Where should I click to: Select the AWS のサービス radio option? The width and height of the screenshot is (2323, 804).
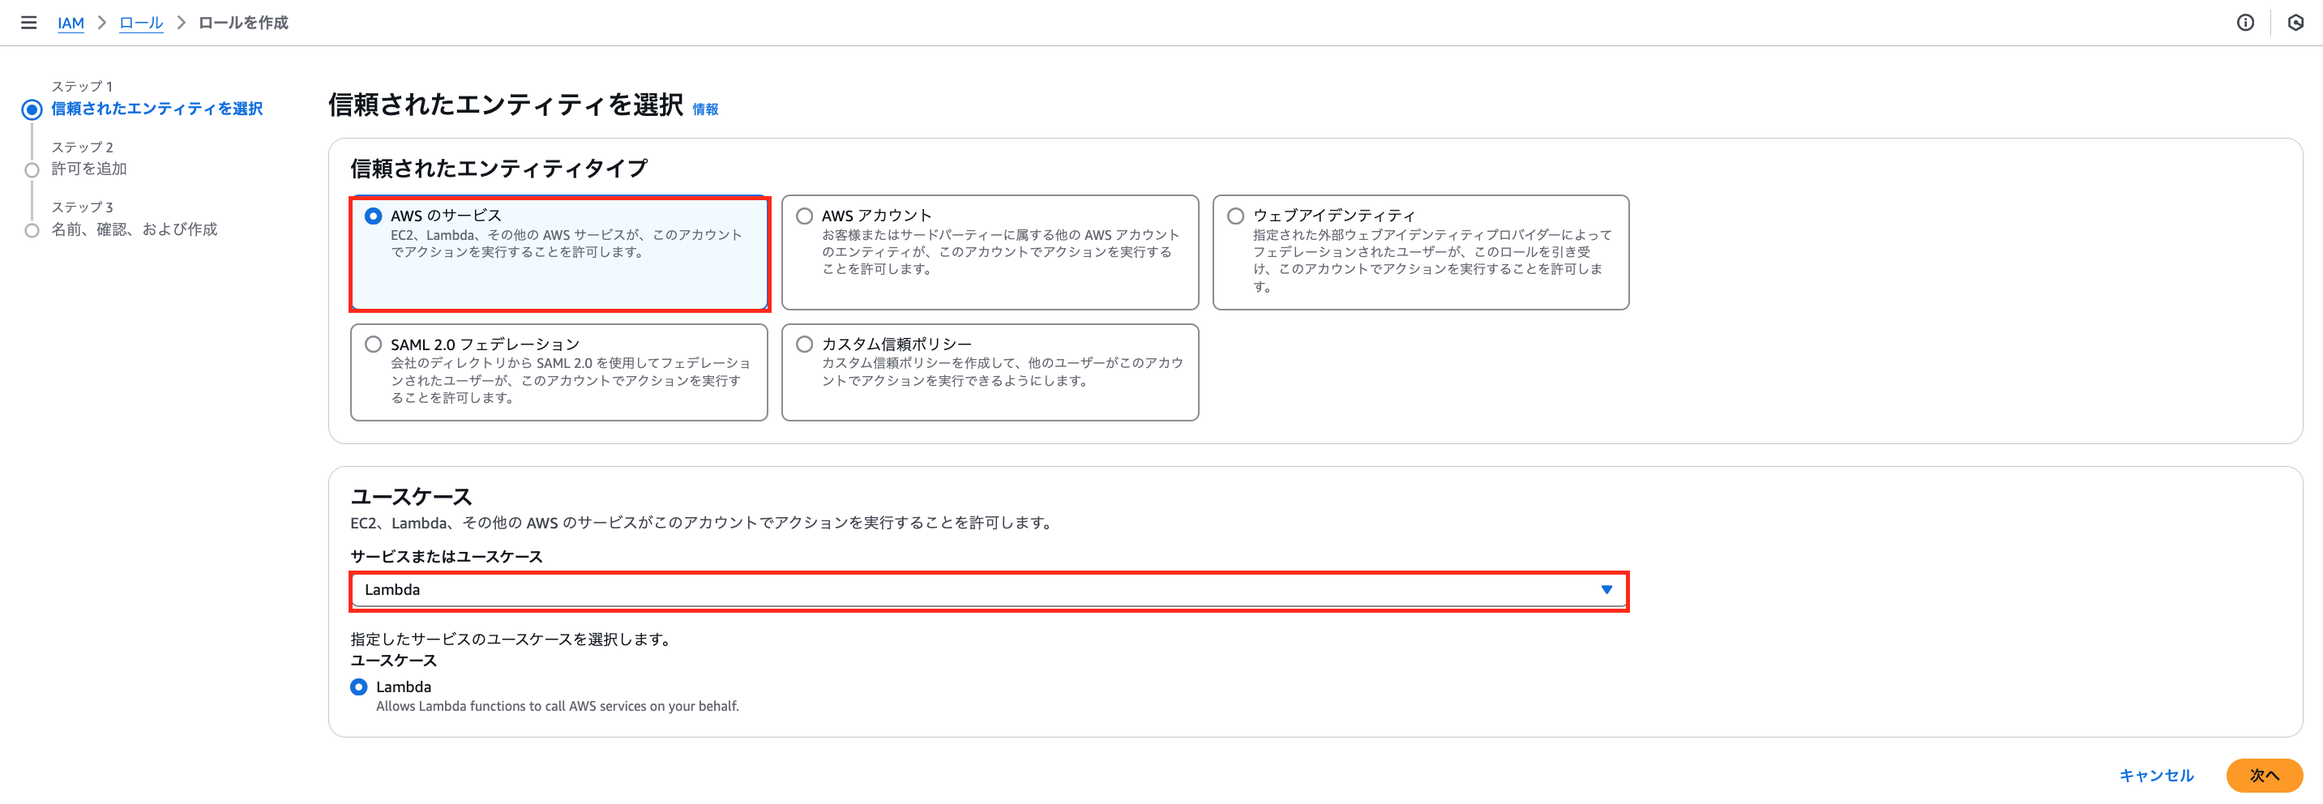[x=374, y=216]
